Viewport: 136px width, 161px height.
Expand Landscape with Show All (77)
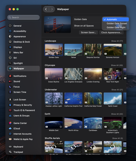click(117, 41)
